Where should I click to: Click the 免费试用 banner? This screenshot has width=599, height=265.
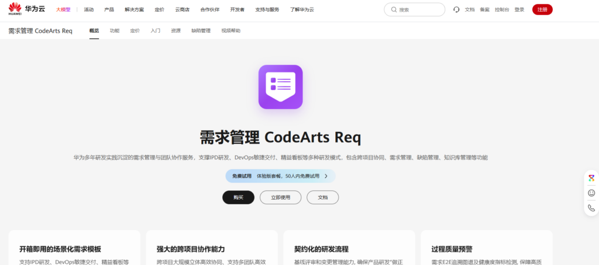(280, 176)
